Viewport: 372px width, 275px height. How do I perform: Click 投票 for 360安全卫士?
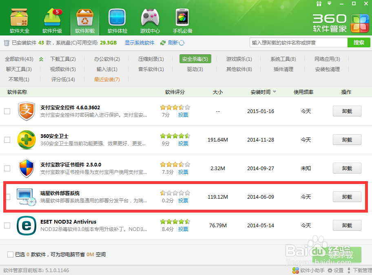click(x=183, y=144)
